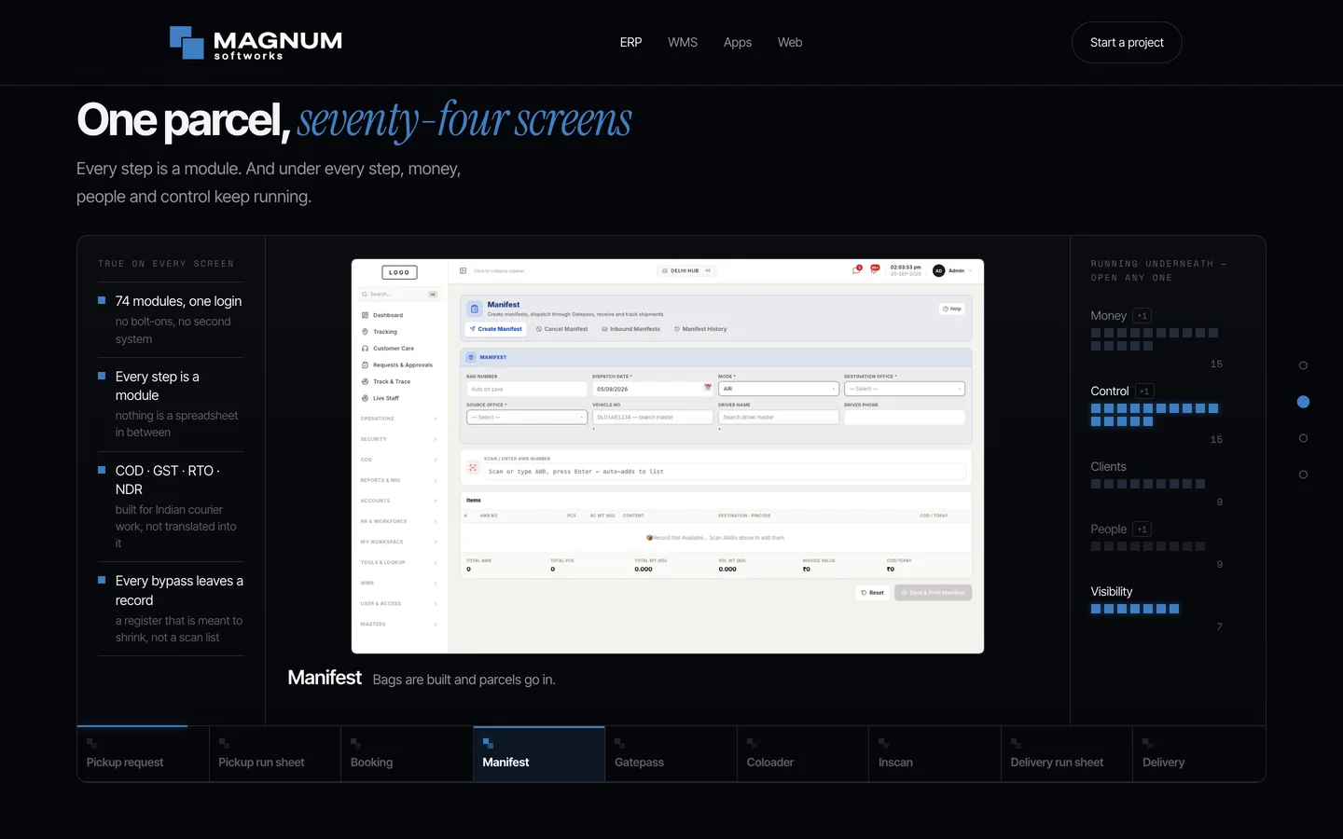
Task: Click the Customer Care headset icon
Action: tap(365, 349)
